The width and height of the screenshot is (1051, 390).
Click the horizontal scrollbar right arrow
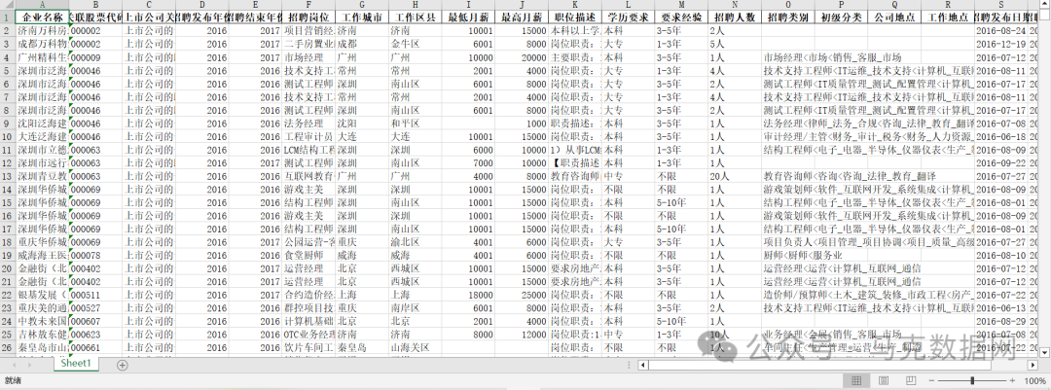tap(1033, 365)
